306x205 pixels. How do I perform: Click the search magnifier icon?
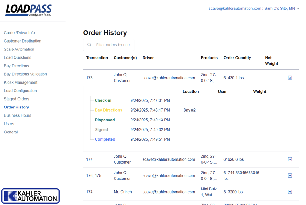90,45
